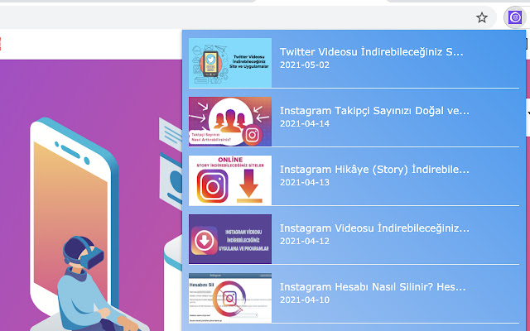Select the date 2021-04-12
530x331 pixels.
(x=305, y=241)
